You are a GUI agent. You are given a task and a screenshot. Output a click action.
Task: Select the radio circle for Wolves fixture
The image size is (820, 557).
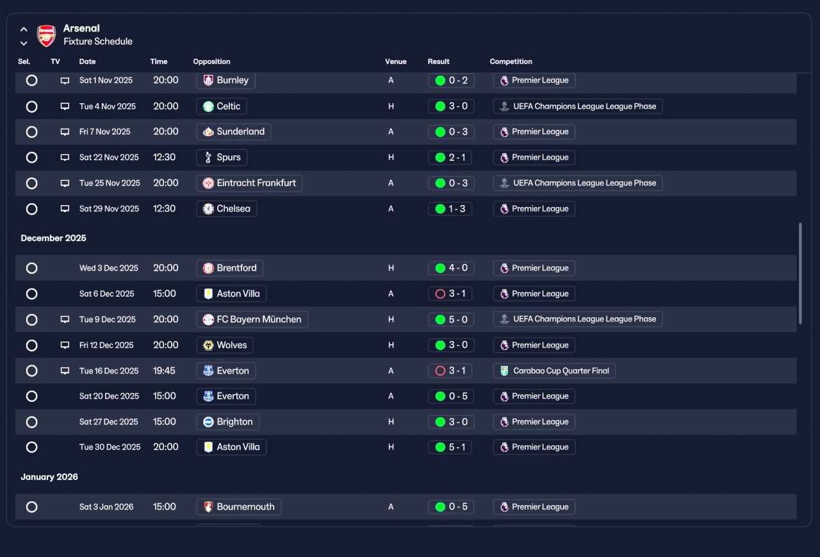click(x=31, y=345)
